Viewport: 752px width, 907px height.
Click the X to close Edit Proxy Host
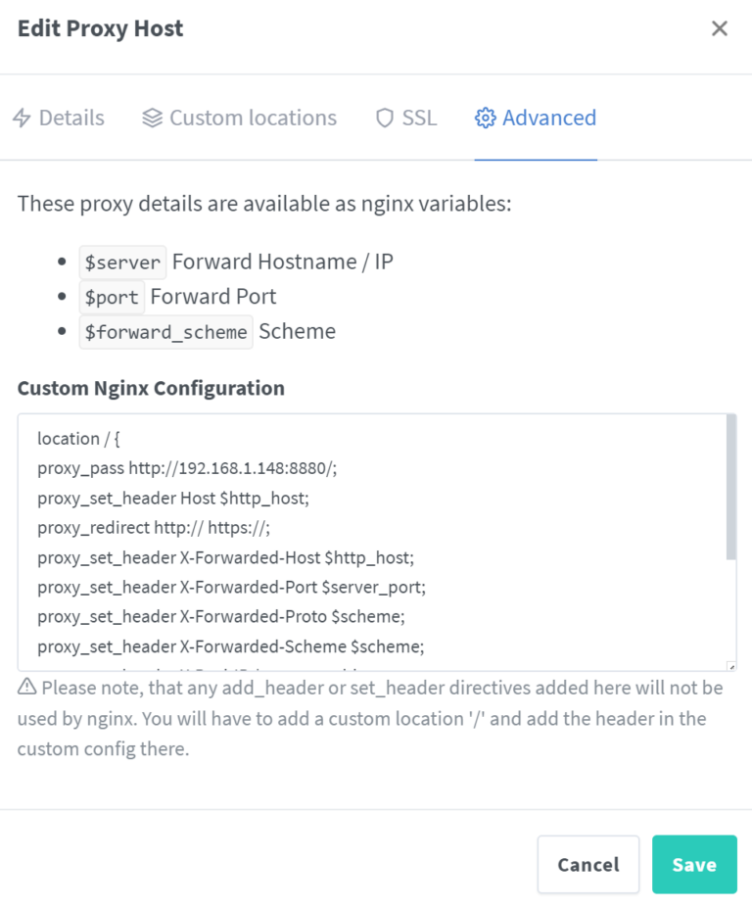click(x=720, y=28)
